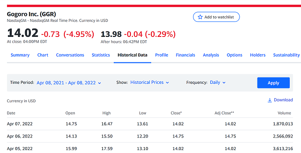This screenshot has height=153, width=301.
Task: Select the Apr 06, 2022 date cell
Action: point(20,136)
